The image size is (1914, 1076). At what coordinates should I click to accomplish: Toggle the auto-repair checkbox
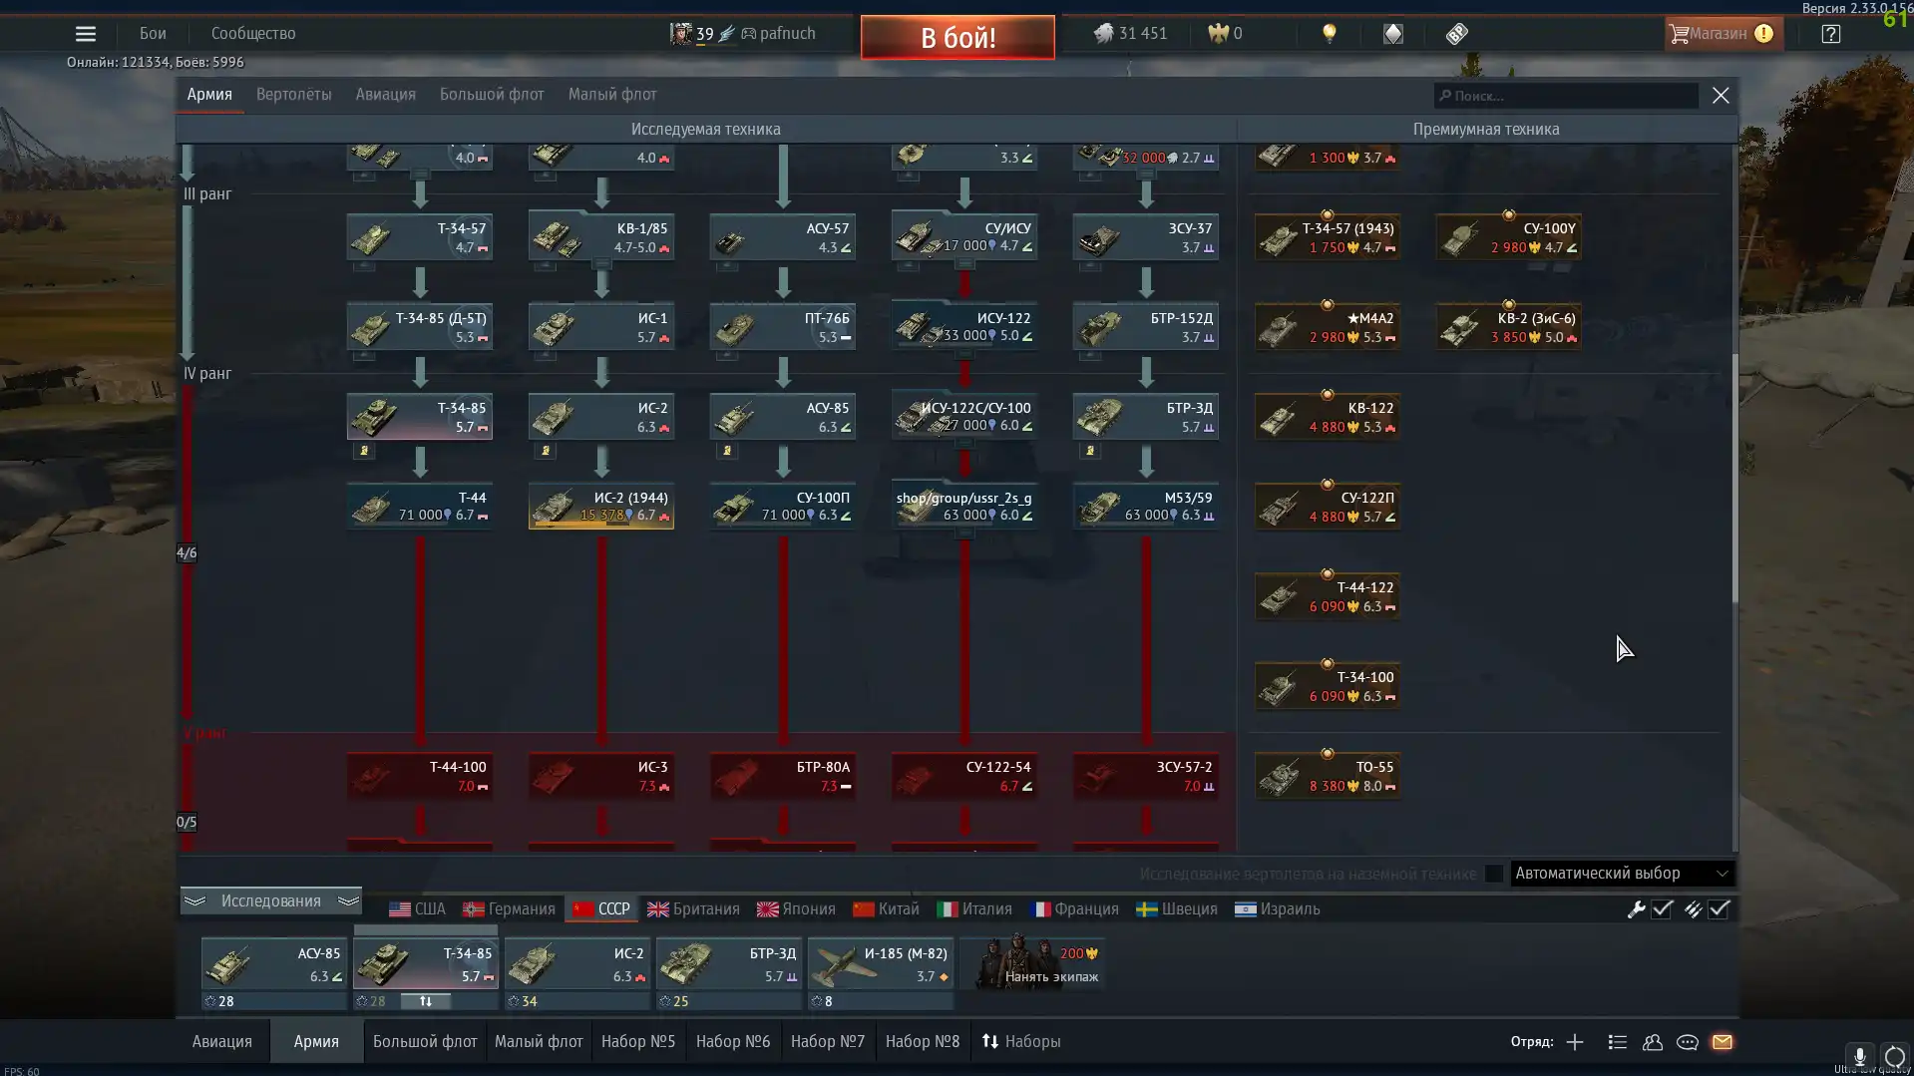[1662, 908]
